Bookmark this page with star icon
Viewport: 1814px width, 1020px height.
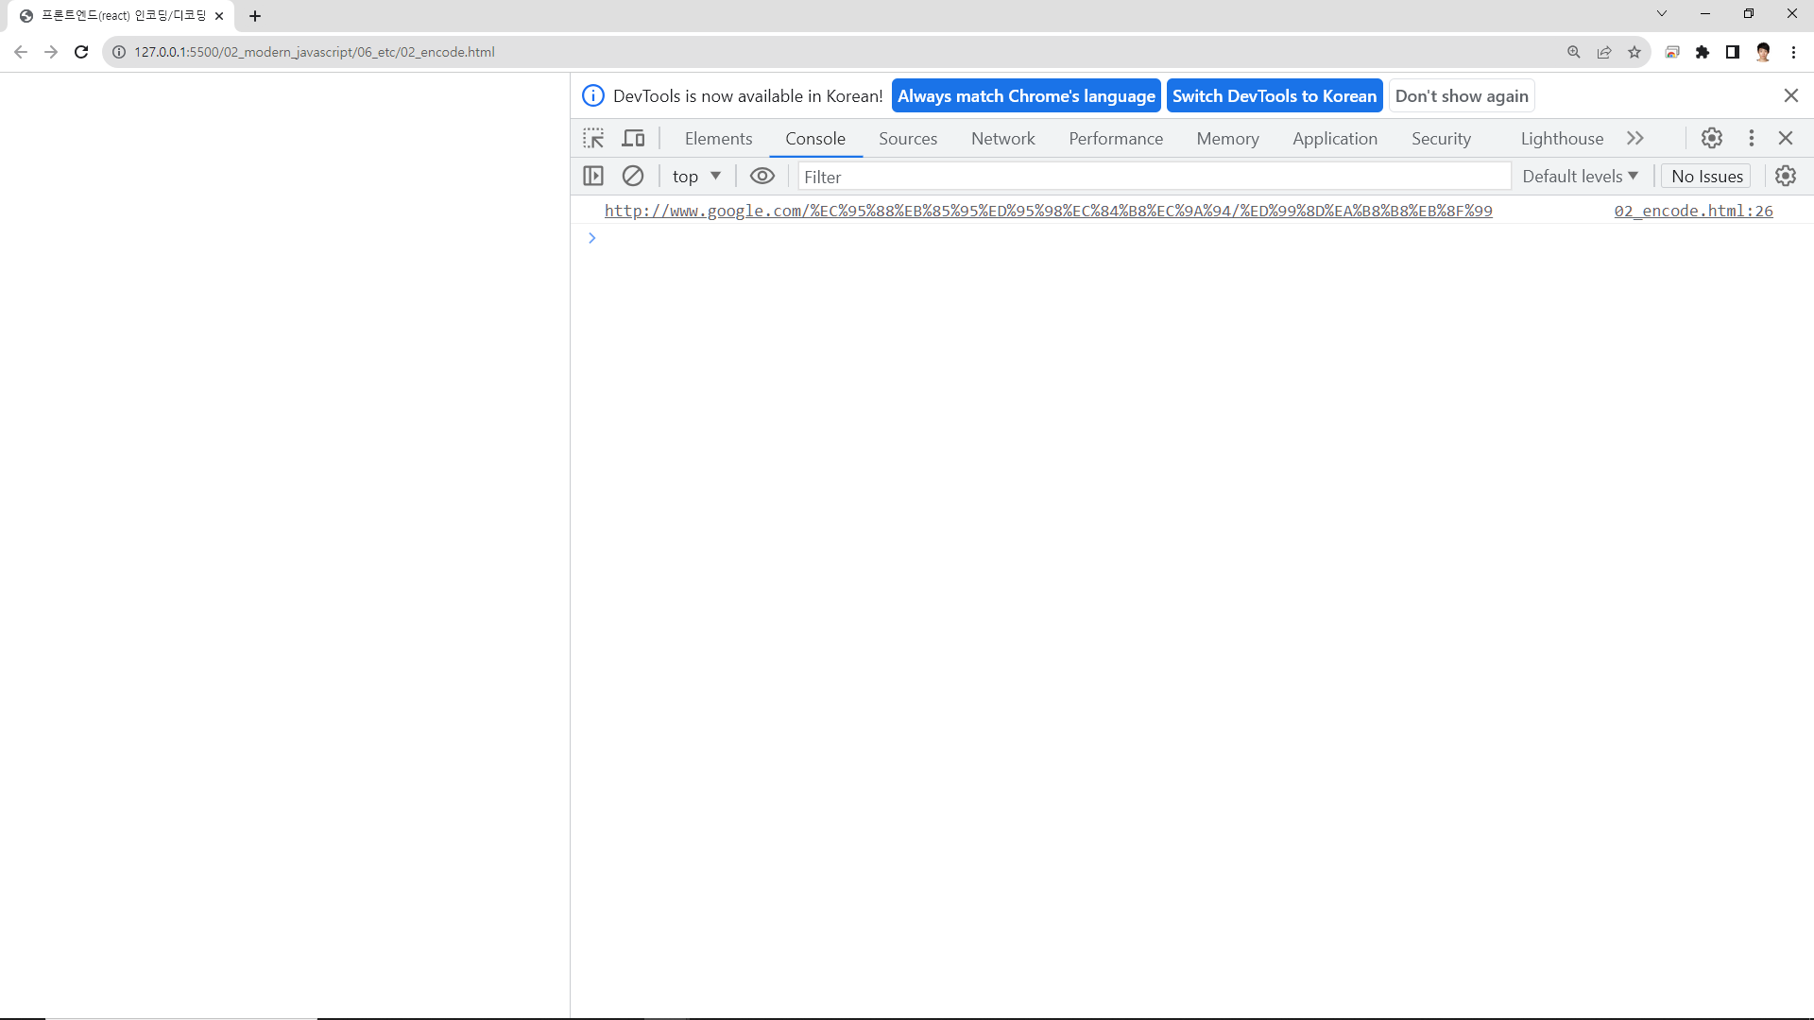coord(1634,52)
